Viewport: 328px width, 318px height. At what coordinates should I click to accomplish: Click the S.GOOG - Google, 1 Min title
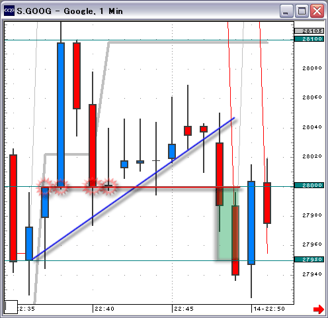pyautogui.click(x=69, y=11)
